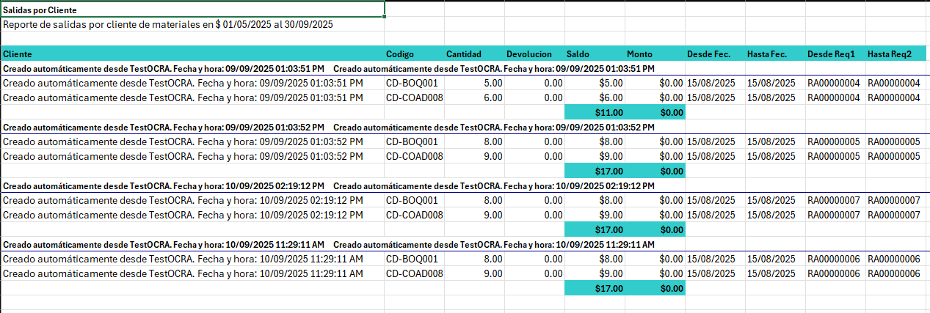930x313 pixels.
Task: Click the $9.00 Saldo in the 02:19:12 PM row
Action: click(x=595, y=215)
